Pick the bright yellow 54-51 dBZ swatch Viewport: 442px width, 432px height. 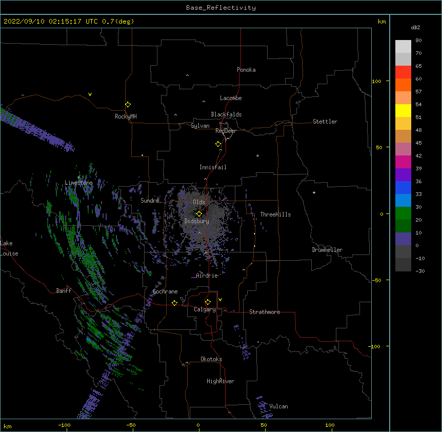click(403, 110)
